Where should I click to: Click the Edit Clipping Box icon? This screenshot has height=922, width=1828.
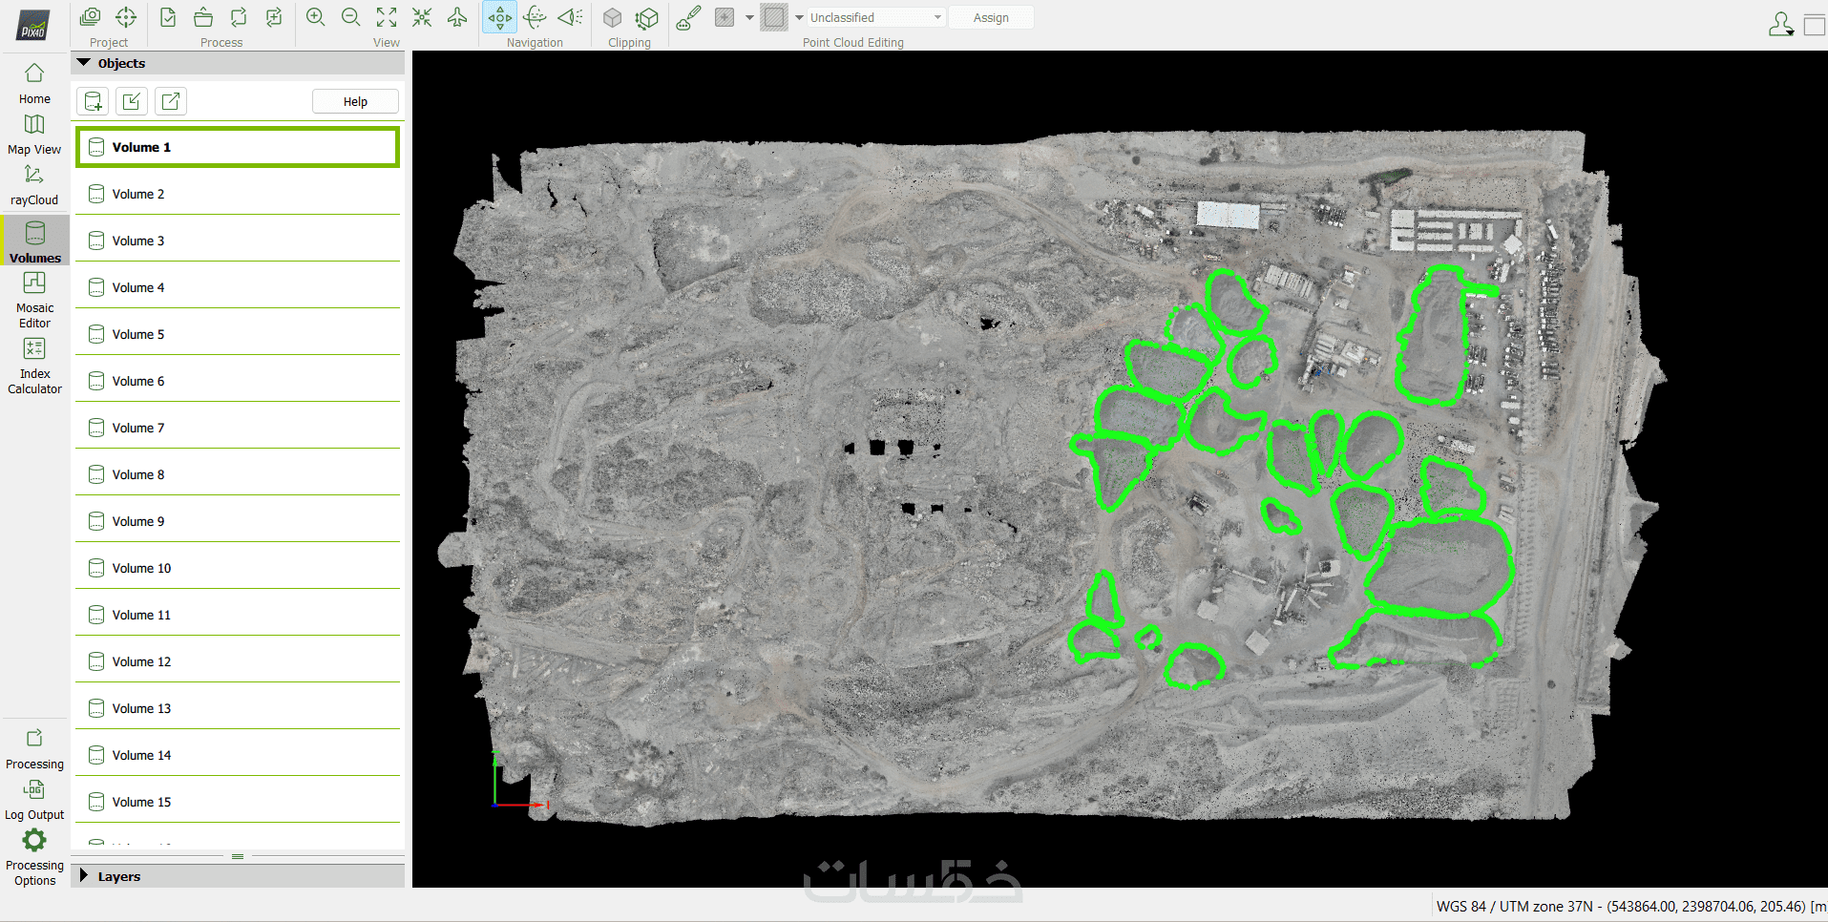point(647,17)
